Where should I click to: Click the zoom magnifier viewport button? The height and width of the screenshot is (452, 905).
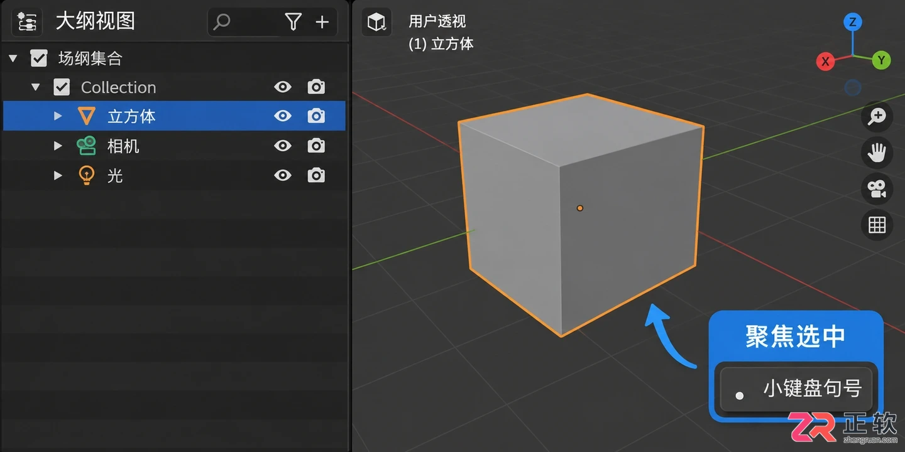click(x=877, y=116)
